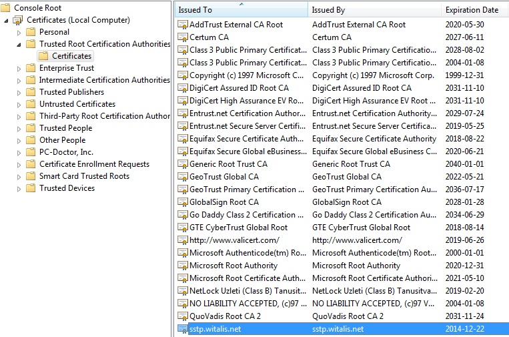
Task: Expand the Enterprise Trust arrow
Action: [19, 69]
